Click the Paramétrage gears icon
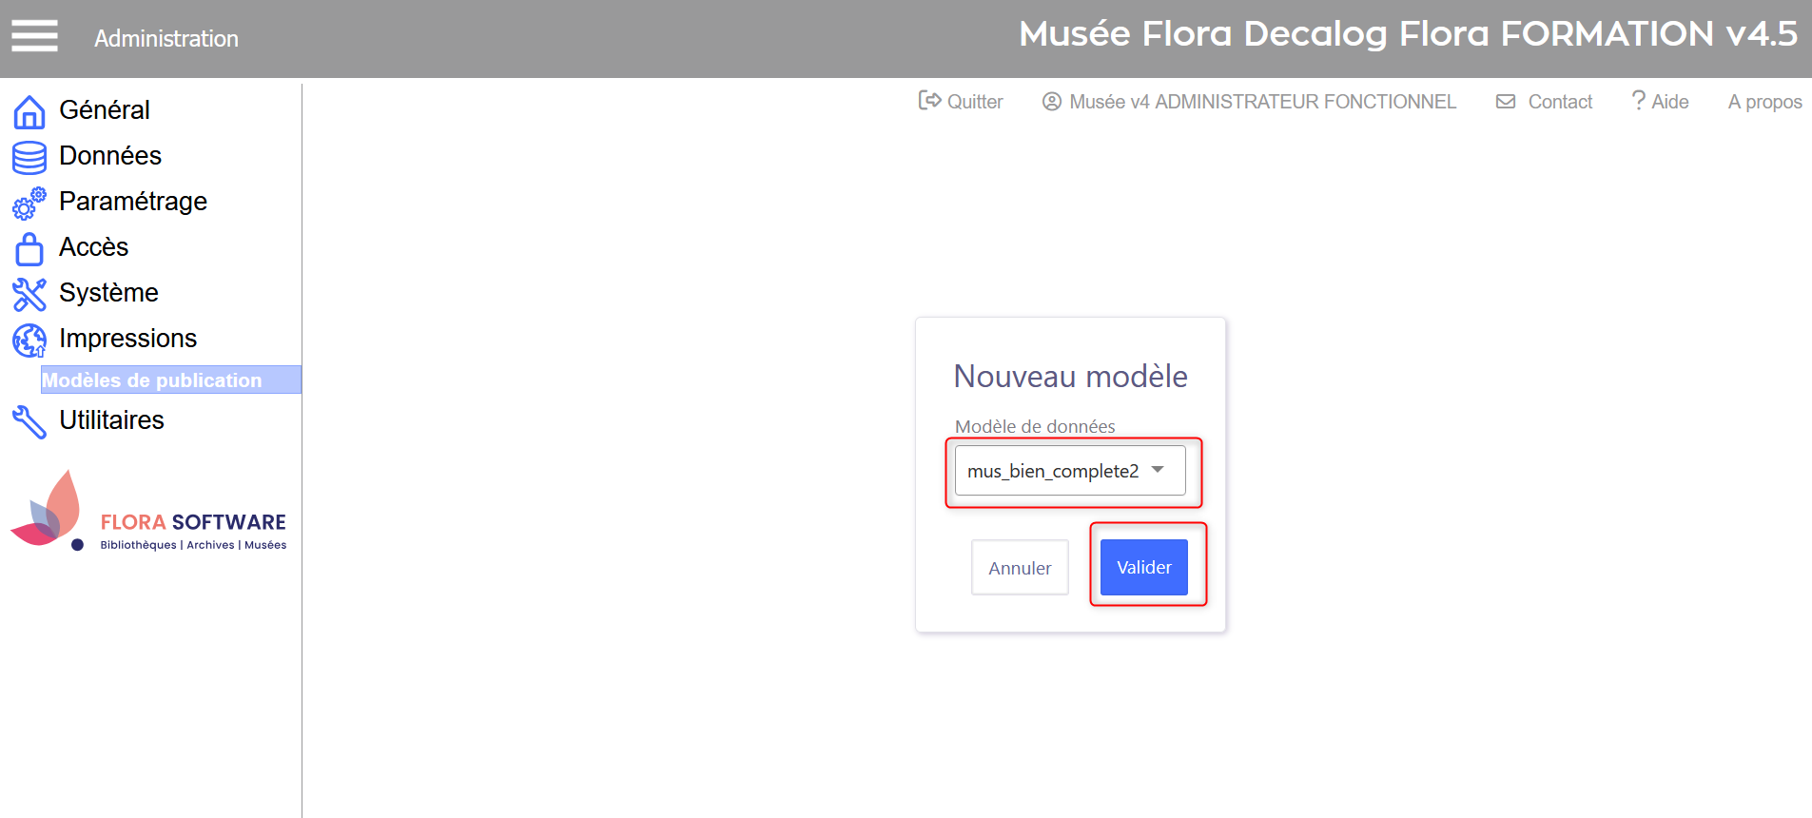This screenshot has width=1812, height=818. click(x=29, y=203)
